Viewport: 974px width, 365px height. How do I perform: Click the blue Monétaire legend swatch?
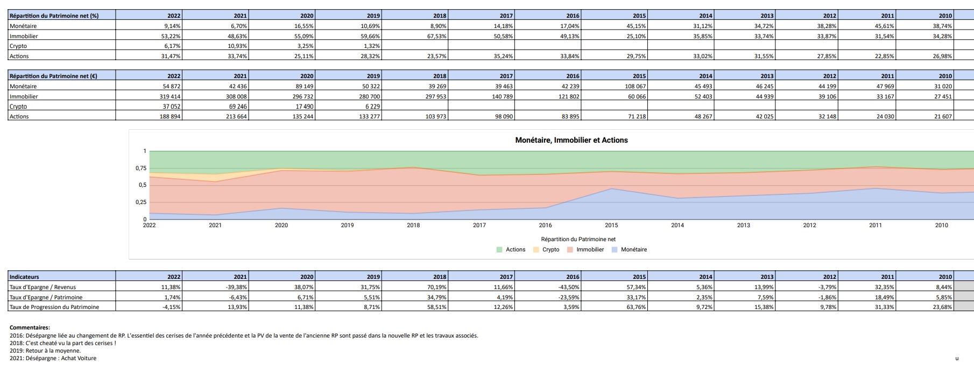tap(614, 250)
